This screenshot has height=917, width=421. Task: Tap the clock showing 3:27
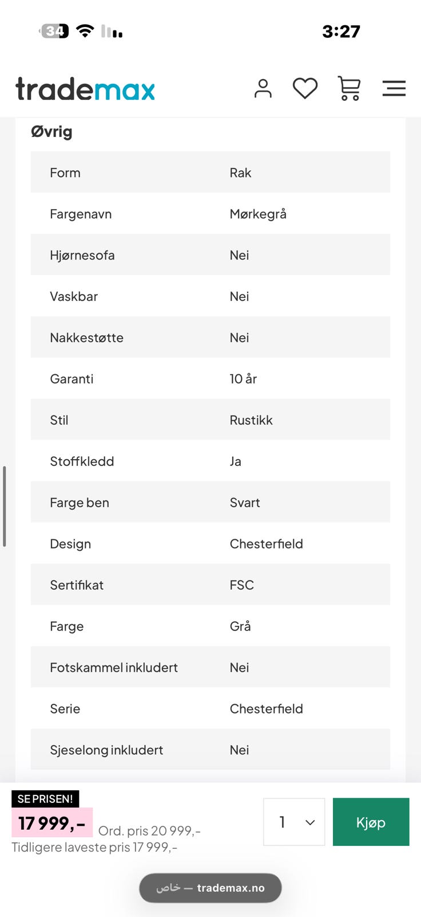(341, 31)
